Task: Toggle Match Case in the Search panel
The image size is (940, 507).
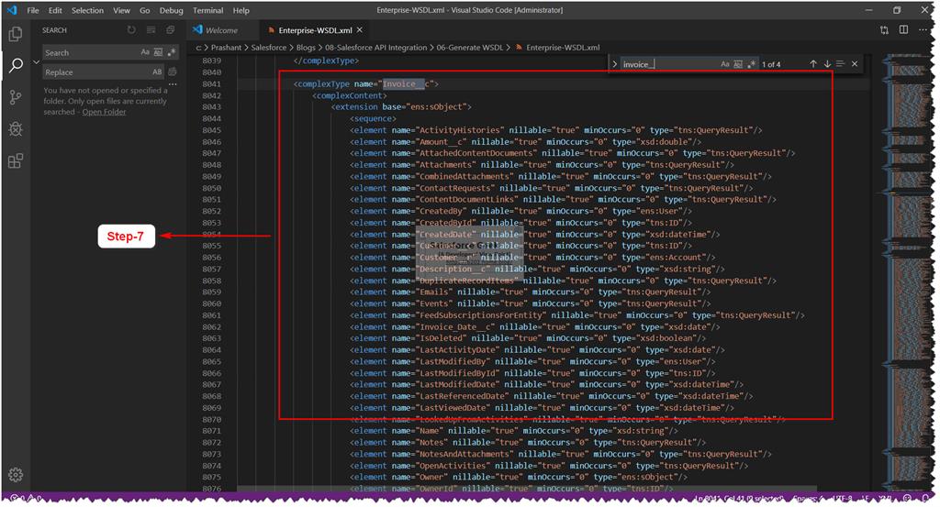Action: 145,52
